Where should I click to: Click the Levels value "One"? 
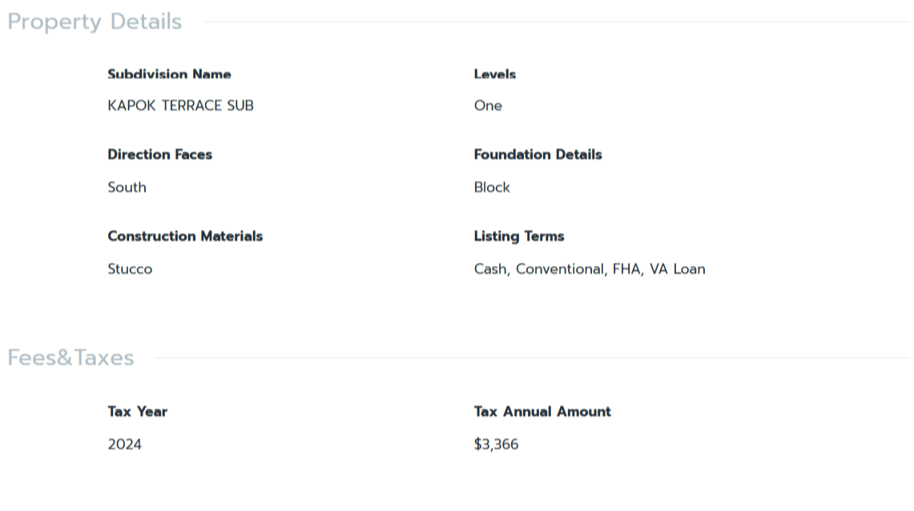(x=488, y=106)
